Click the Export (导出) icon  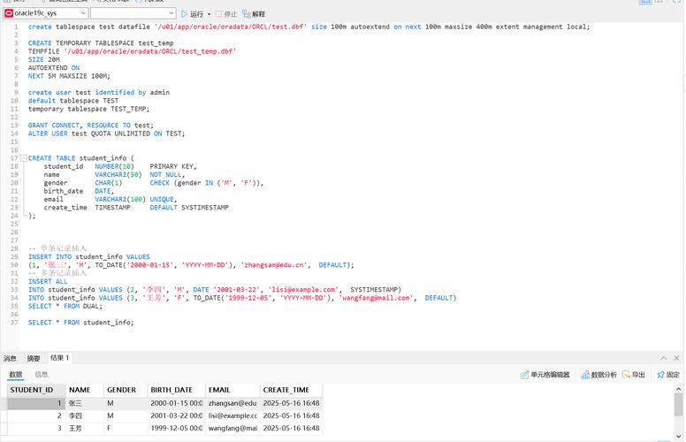coord(634,375)
